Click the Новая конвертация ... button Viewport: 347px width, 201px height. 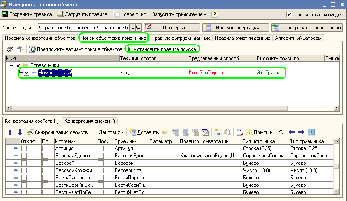click(x=236, y=28)
